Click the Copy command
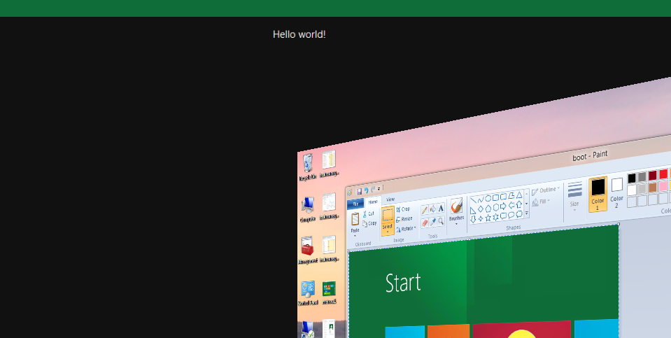The height and width of the screenshot is (338, 671). (369, 223)
